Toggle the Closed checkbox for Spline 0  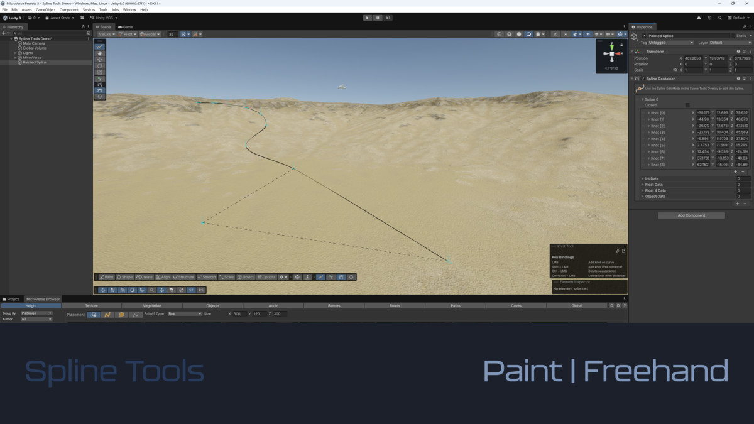(x=687, y=105)
